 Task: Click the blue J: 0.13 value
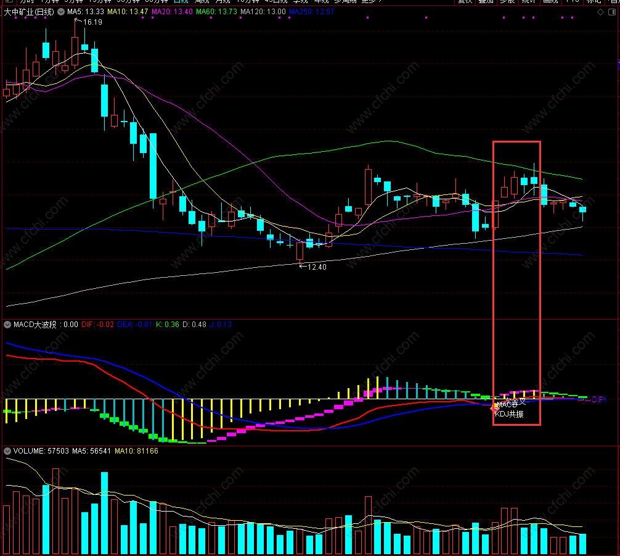[x=221, y=325]
